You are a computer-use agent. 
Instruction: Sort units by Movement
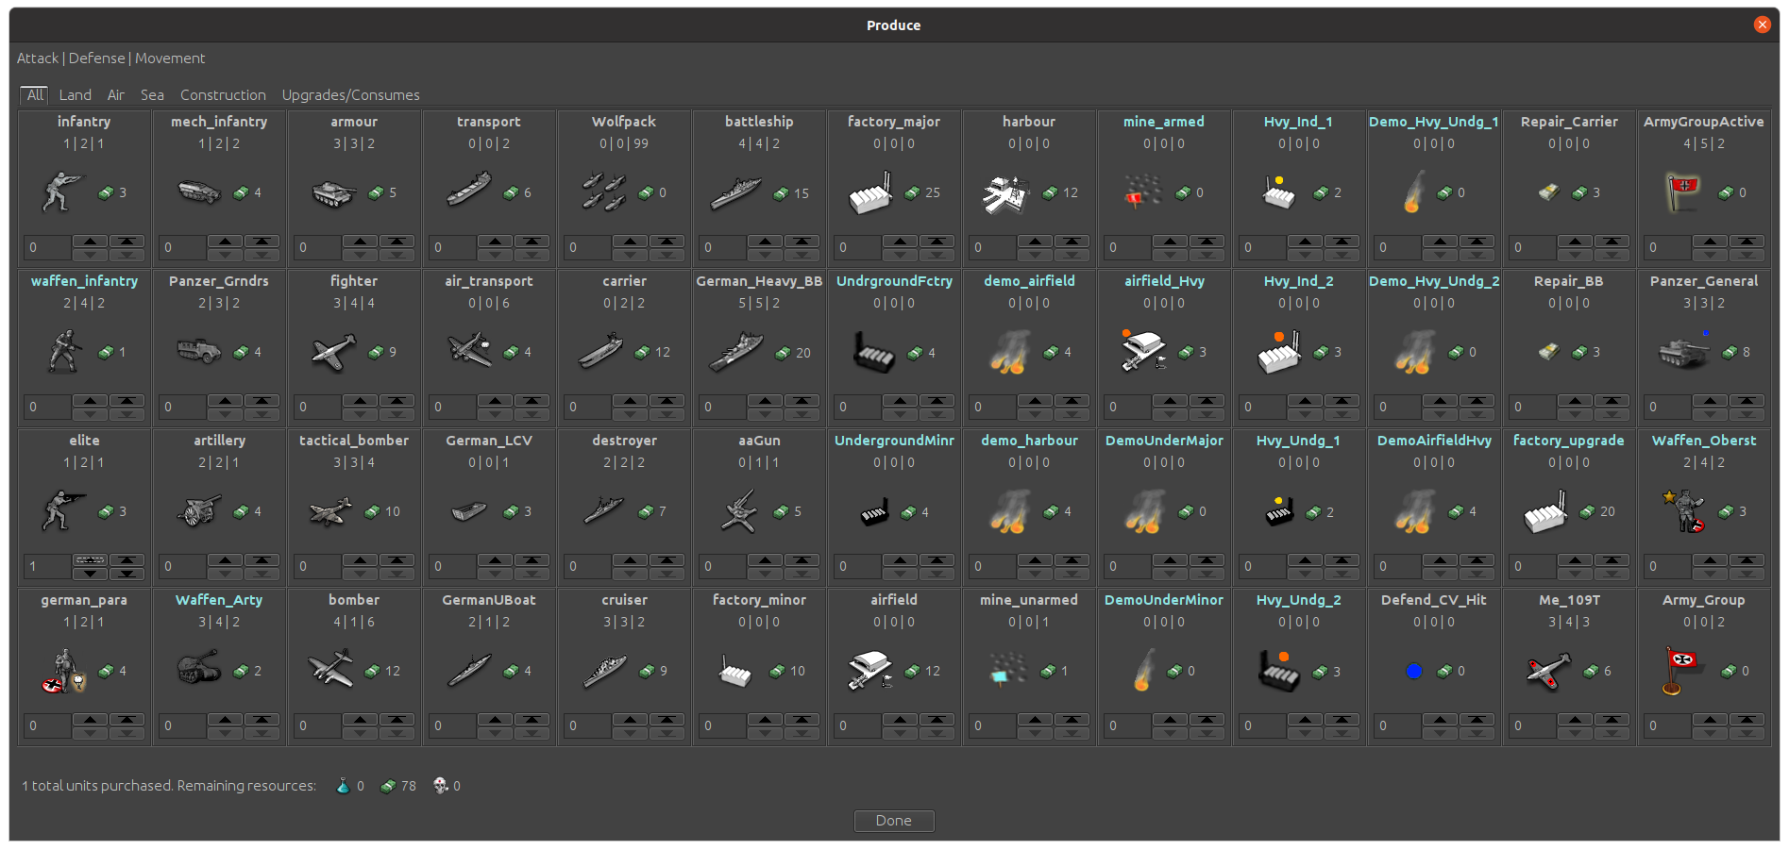(170, 58)
